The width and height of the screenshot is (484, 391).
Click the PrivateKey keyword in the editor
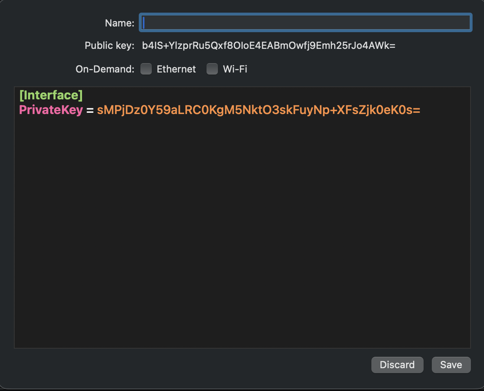[51, 110]
